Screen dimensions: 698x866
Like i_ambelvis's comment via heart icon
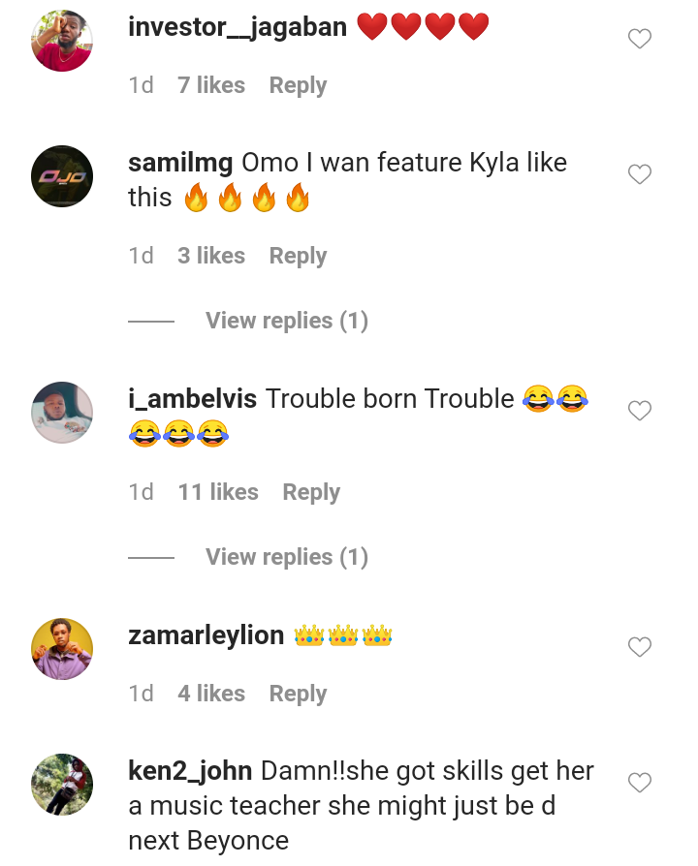tap(639, 411)
